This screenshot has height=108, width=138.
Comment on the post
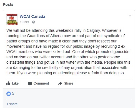(x=39, y=83)
